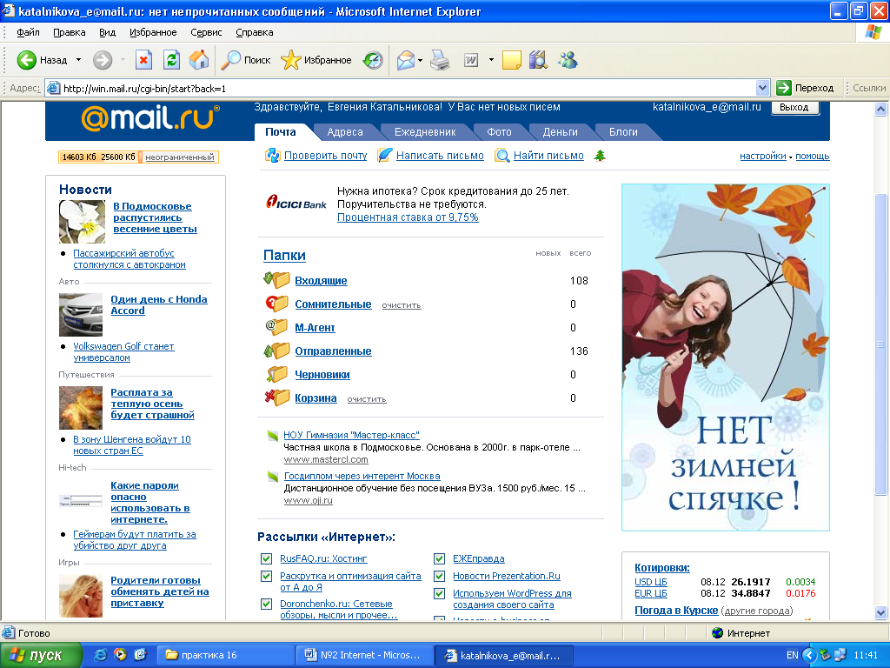
Task: Switch to the Ежедневник tab
Action: 425,132
